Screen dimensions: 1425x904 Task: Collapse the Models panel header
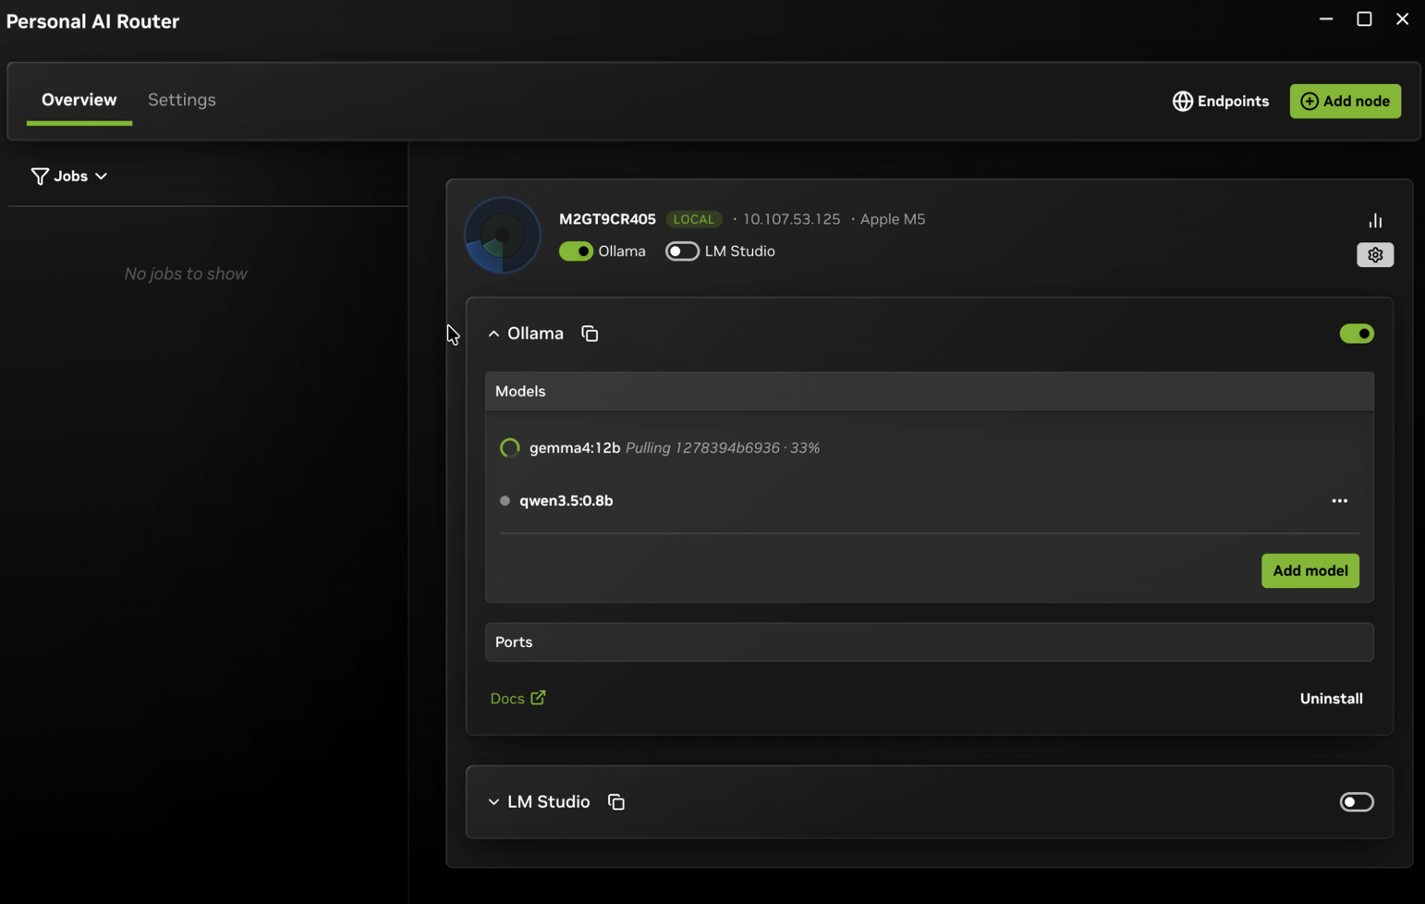pos(929,392)
